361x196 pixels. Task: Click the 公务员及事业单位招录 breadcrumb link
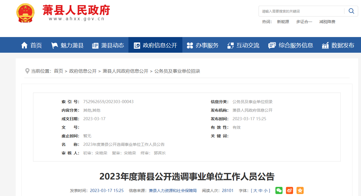click(x=177, y=71)
